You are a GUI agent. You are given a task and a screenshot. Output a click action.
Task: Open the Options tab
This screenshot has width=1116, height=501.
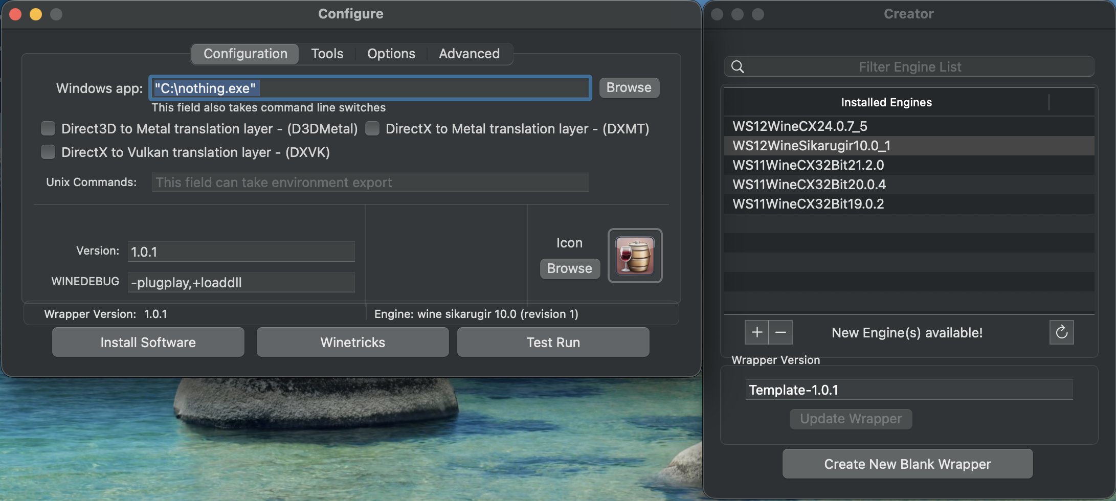click(391, 54)
